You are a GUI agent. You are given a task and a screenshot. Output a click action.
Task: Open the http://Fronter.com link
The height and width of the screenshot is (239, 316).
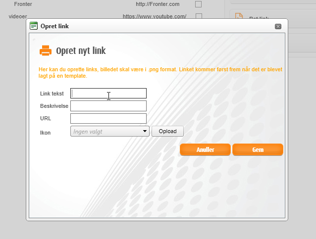[x=157, y=4]
